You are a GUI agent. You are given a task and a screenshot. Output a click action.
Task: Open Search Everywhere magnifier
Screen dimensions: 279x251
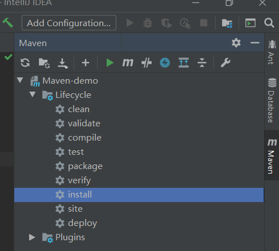click(269, 23)
